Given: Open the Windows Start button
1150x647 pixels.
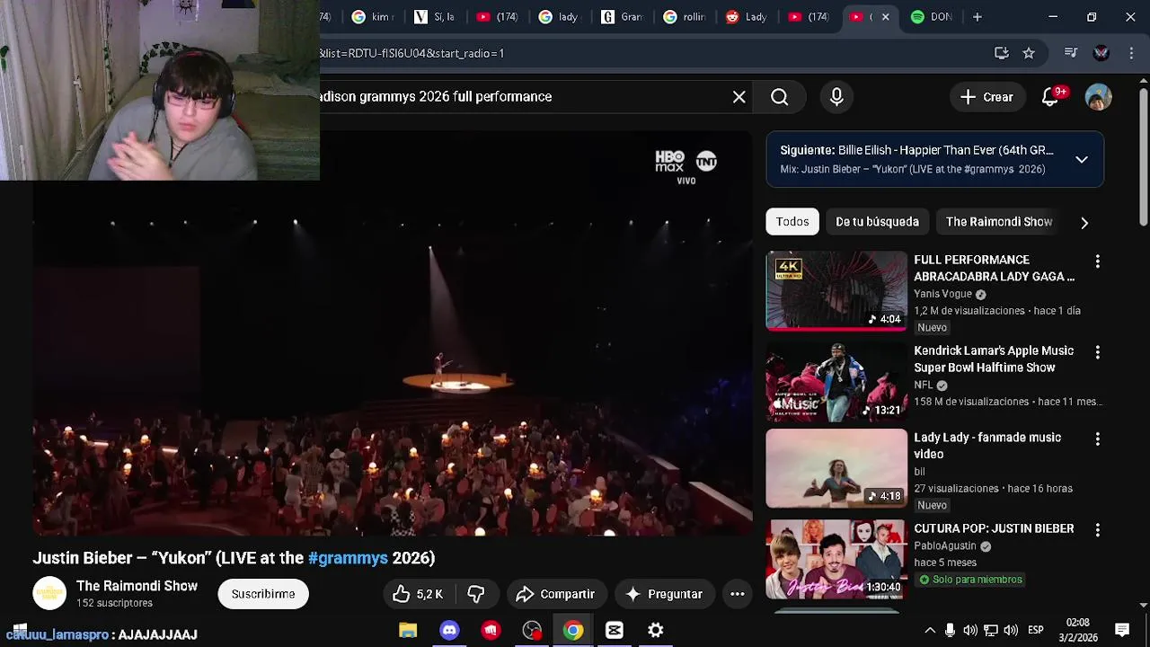Looking at the screenshot, I should pos(20,631).
